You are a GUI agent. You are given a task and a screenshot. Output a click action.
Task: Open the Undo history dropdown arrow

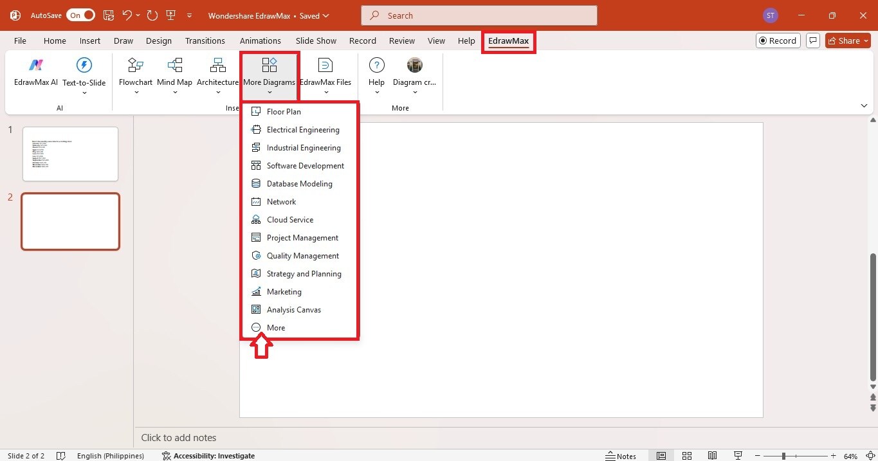[x=138, y=15]
